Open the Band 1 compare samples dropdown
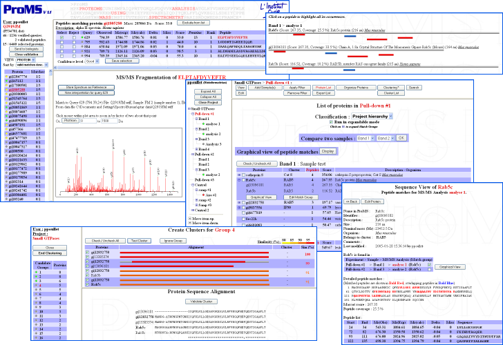The height and width of the screenshot is (345, 503). pyautogui.click(x=366, y=139)
